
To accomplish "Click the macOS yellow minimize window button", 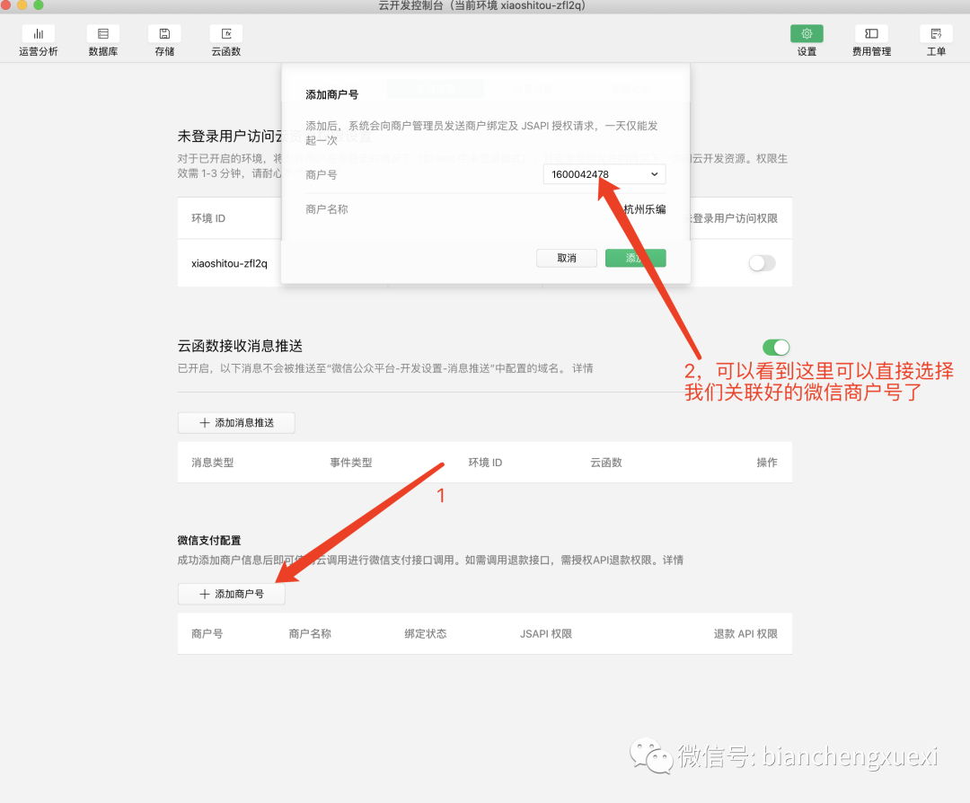I will pyautogui.click(x=22, y=5).
